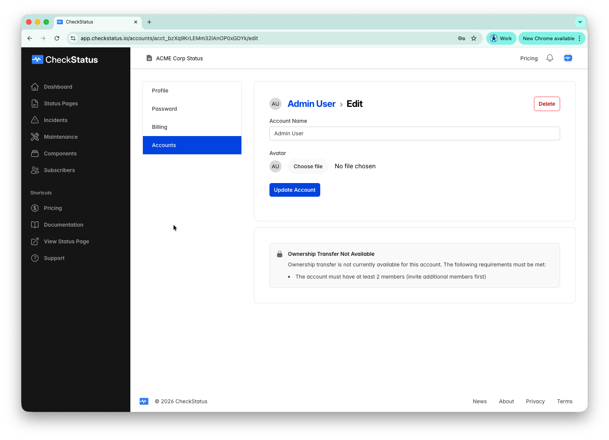The image size is (609, 440).
Task: Open the Privacy link in footer
Action: 535,401
